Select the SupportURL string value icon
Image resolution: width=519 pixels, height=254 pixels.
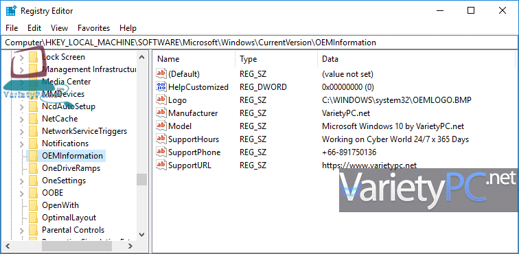(x=161, y=165)
